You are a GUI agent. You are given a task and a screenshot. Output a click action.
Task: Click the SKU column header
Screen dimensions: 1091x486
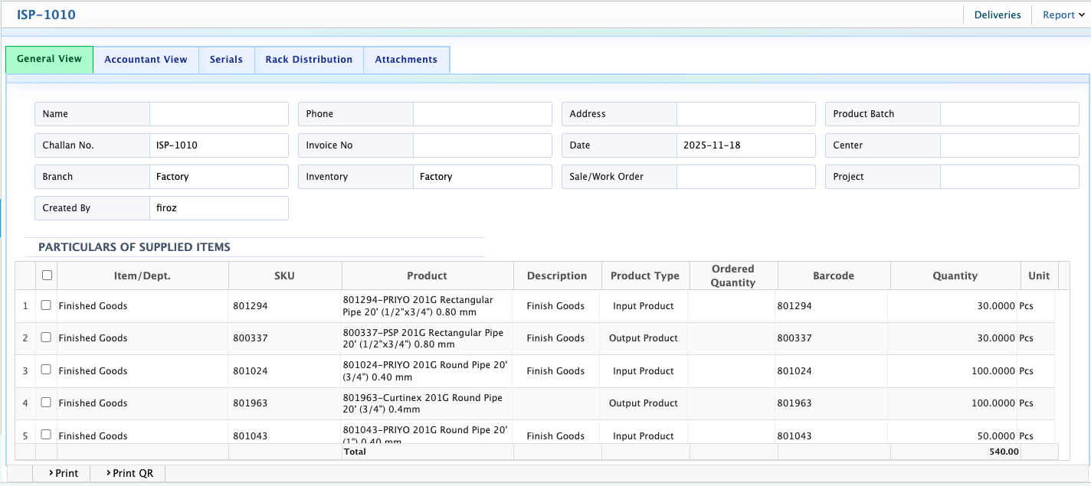(x=285, y=276)
